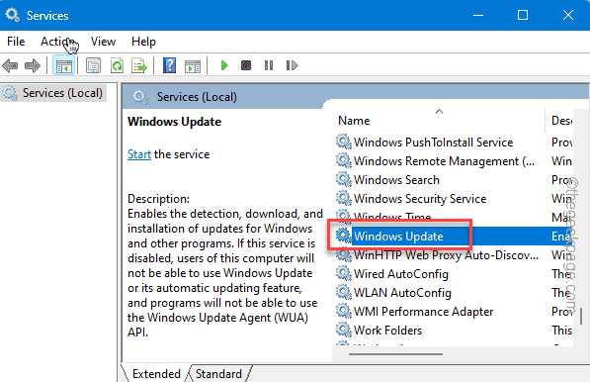This screenshot has height=382, width=590.
Task: Click gear icon beside Windows Remote Management
Action: (343, 161)
